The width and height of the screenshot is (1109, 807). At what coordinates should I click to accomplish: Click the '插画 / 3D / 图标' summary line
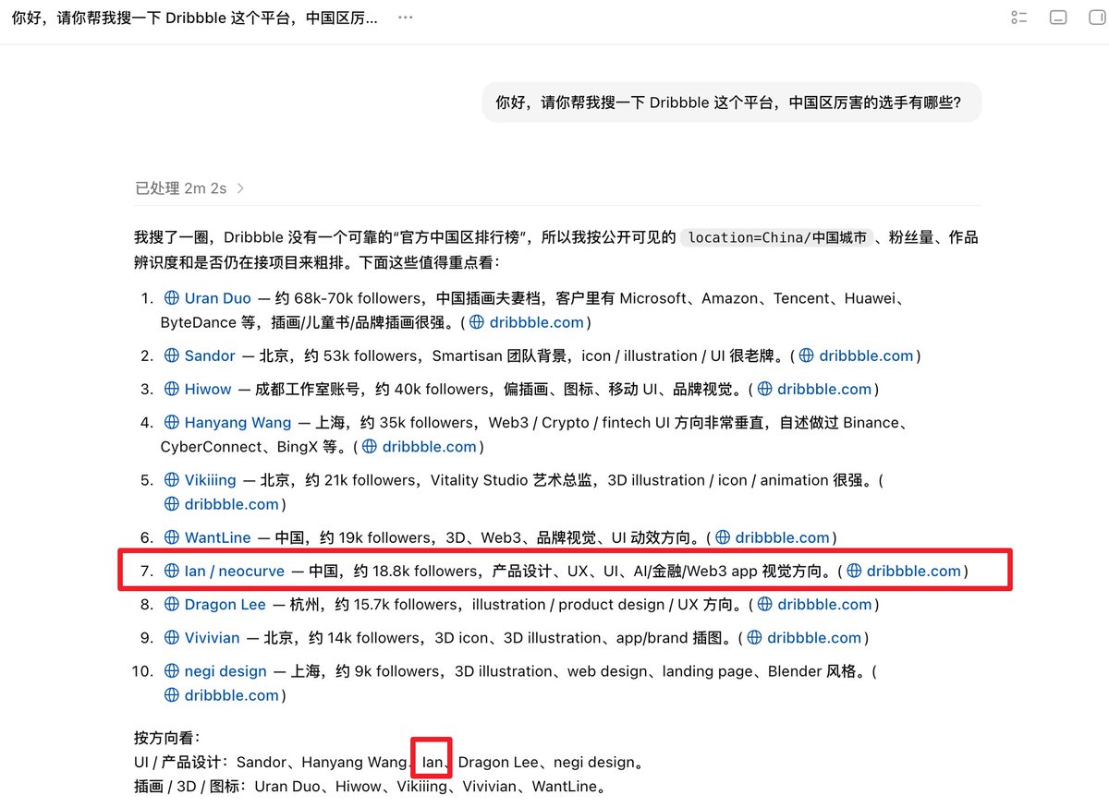(x=372, y=787)
